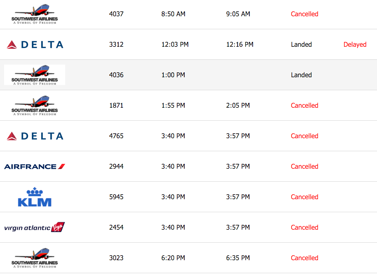This screenshot has height=274, width=377.
Task: Click the KLM crown logo
Action: click(35, 197)
